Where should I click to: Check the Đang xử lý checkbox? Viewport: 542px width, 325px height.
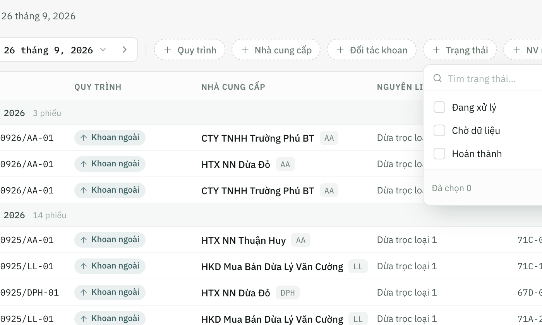pos(439,107)
